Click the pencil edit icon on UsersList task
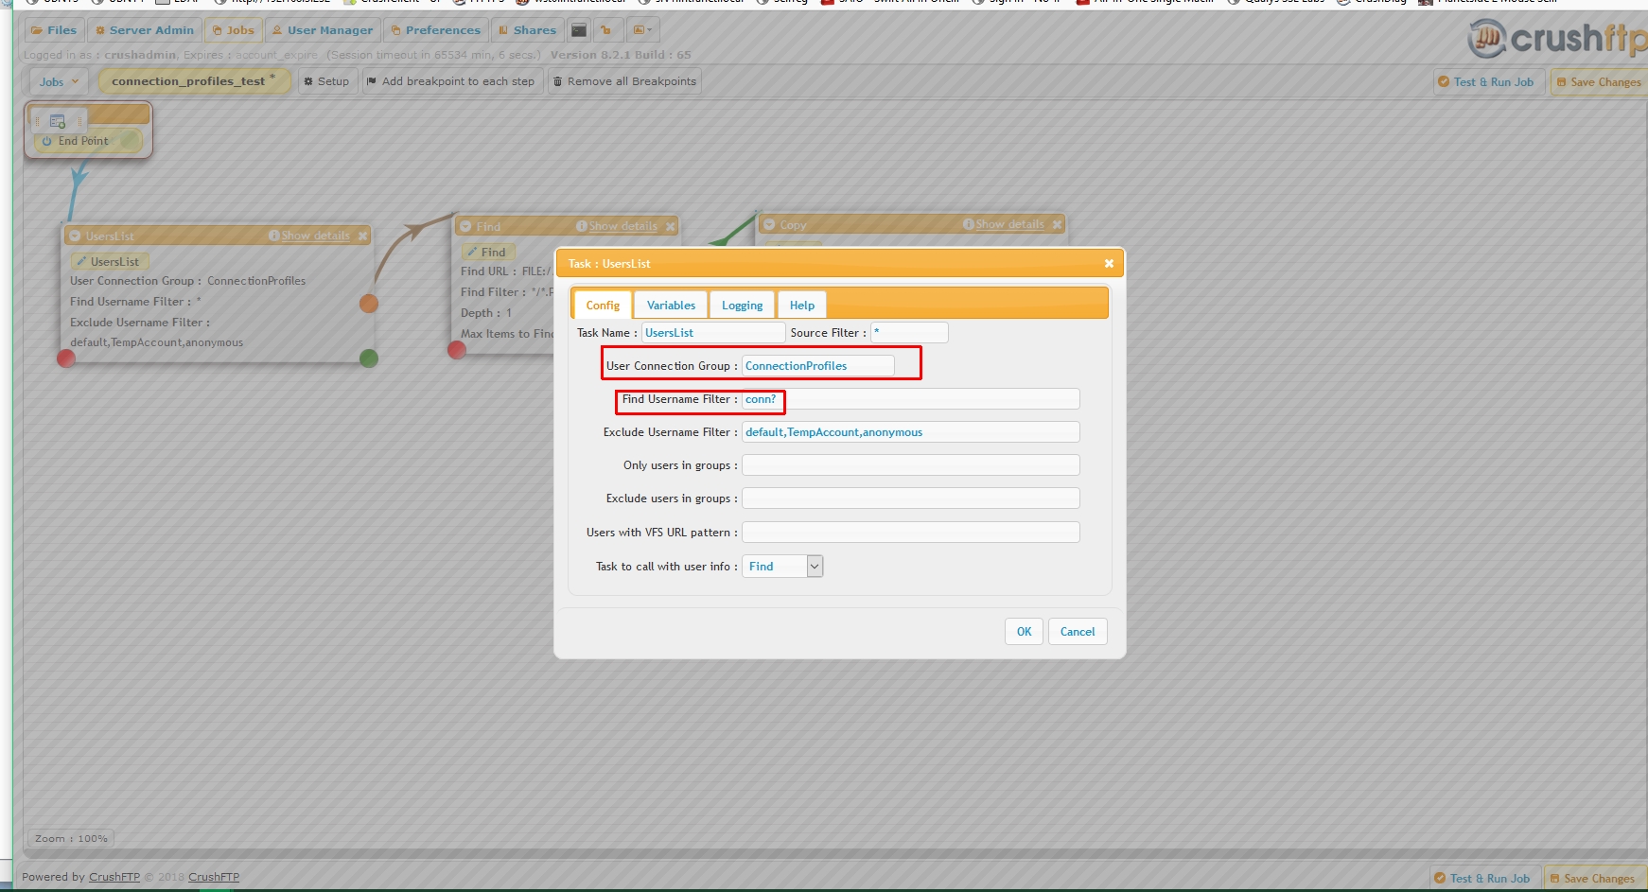1648x892 pixels. [x=82, y=262]
